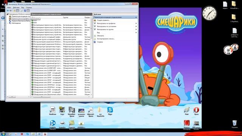Toggle the show/hide console tree toolbar icon
This screenshot has width=242, height=136.
(x=18, y=11)
